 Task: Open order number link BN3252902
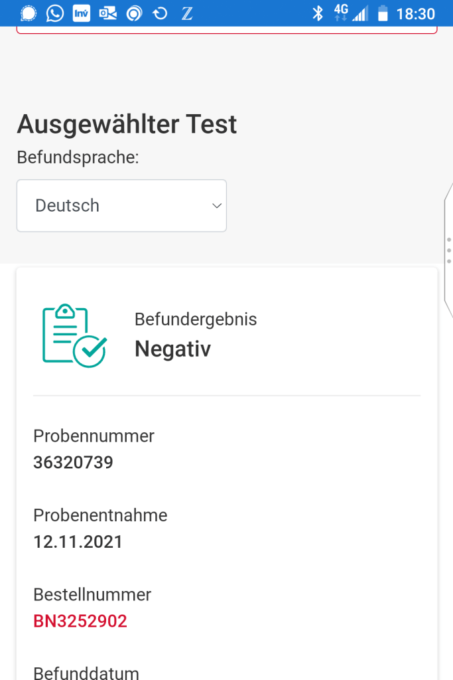(x=80, y=621)
